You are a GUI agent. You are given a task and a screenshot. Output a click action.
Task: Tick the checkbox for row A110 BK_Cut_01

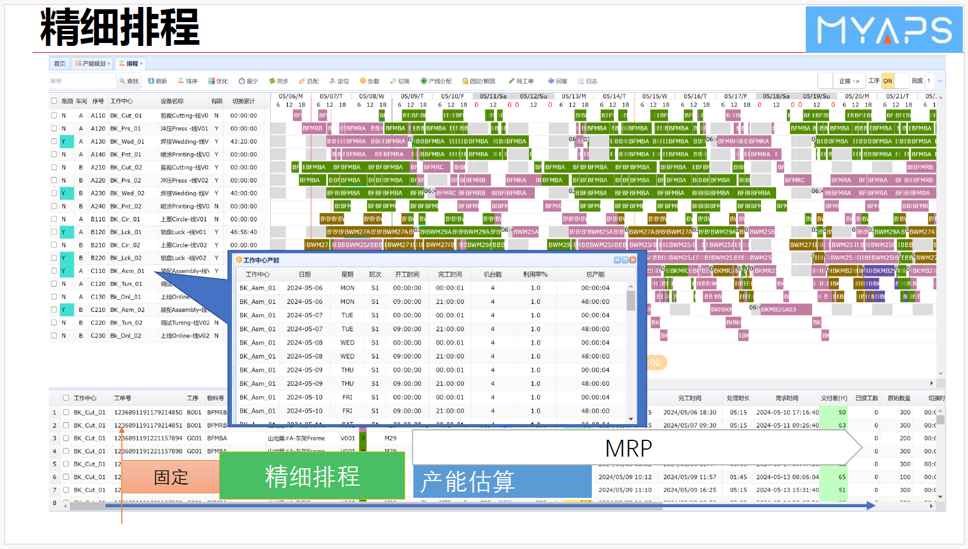click(x=52, y=114)
